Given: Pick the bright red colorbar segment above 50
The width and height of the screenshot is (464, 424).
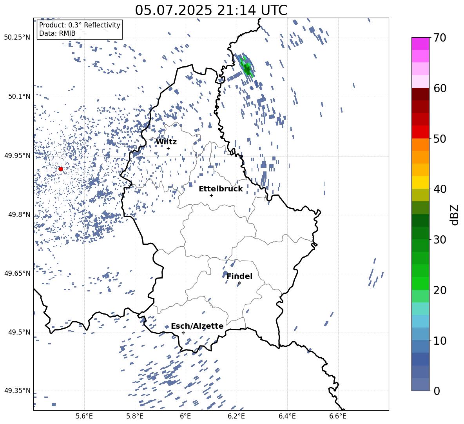Looking at the screenshot, I should pos(420,132).
